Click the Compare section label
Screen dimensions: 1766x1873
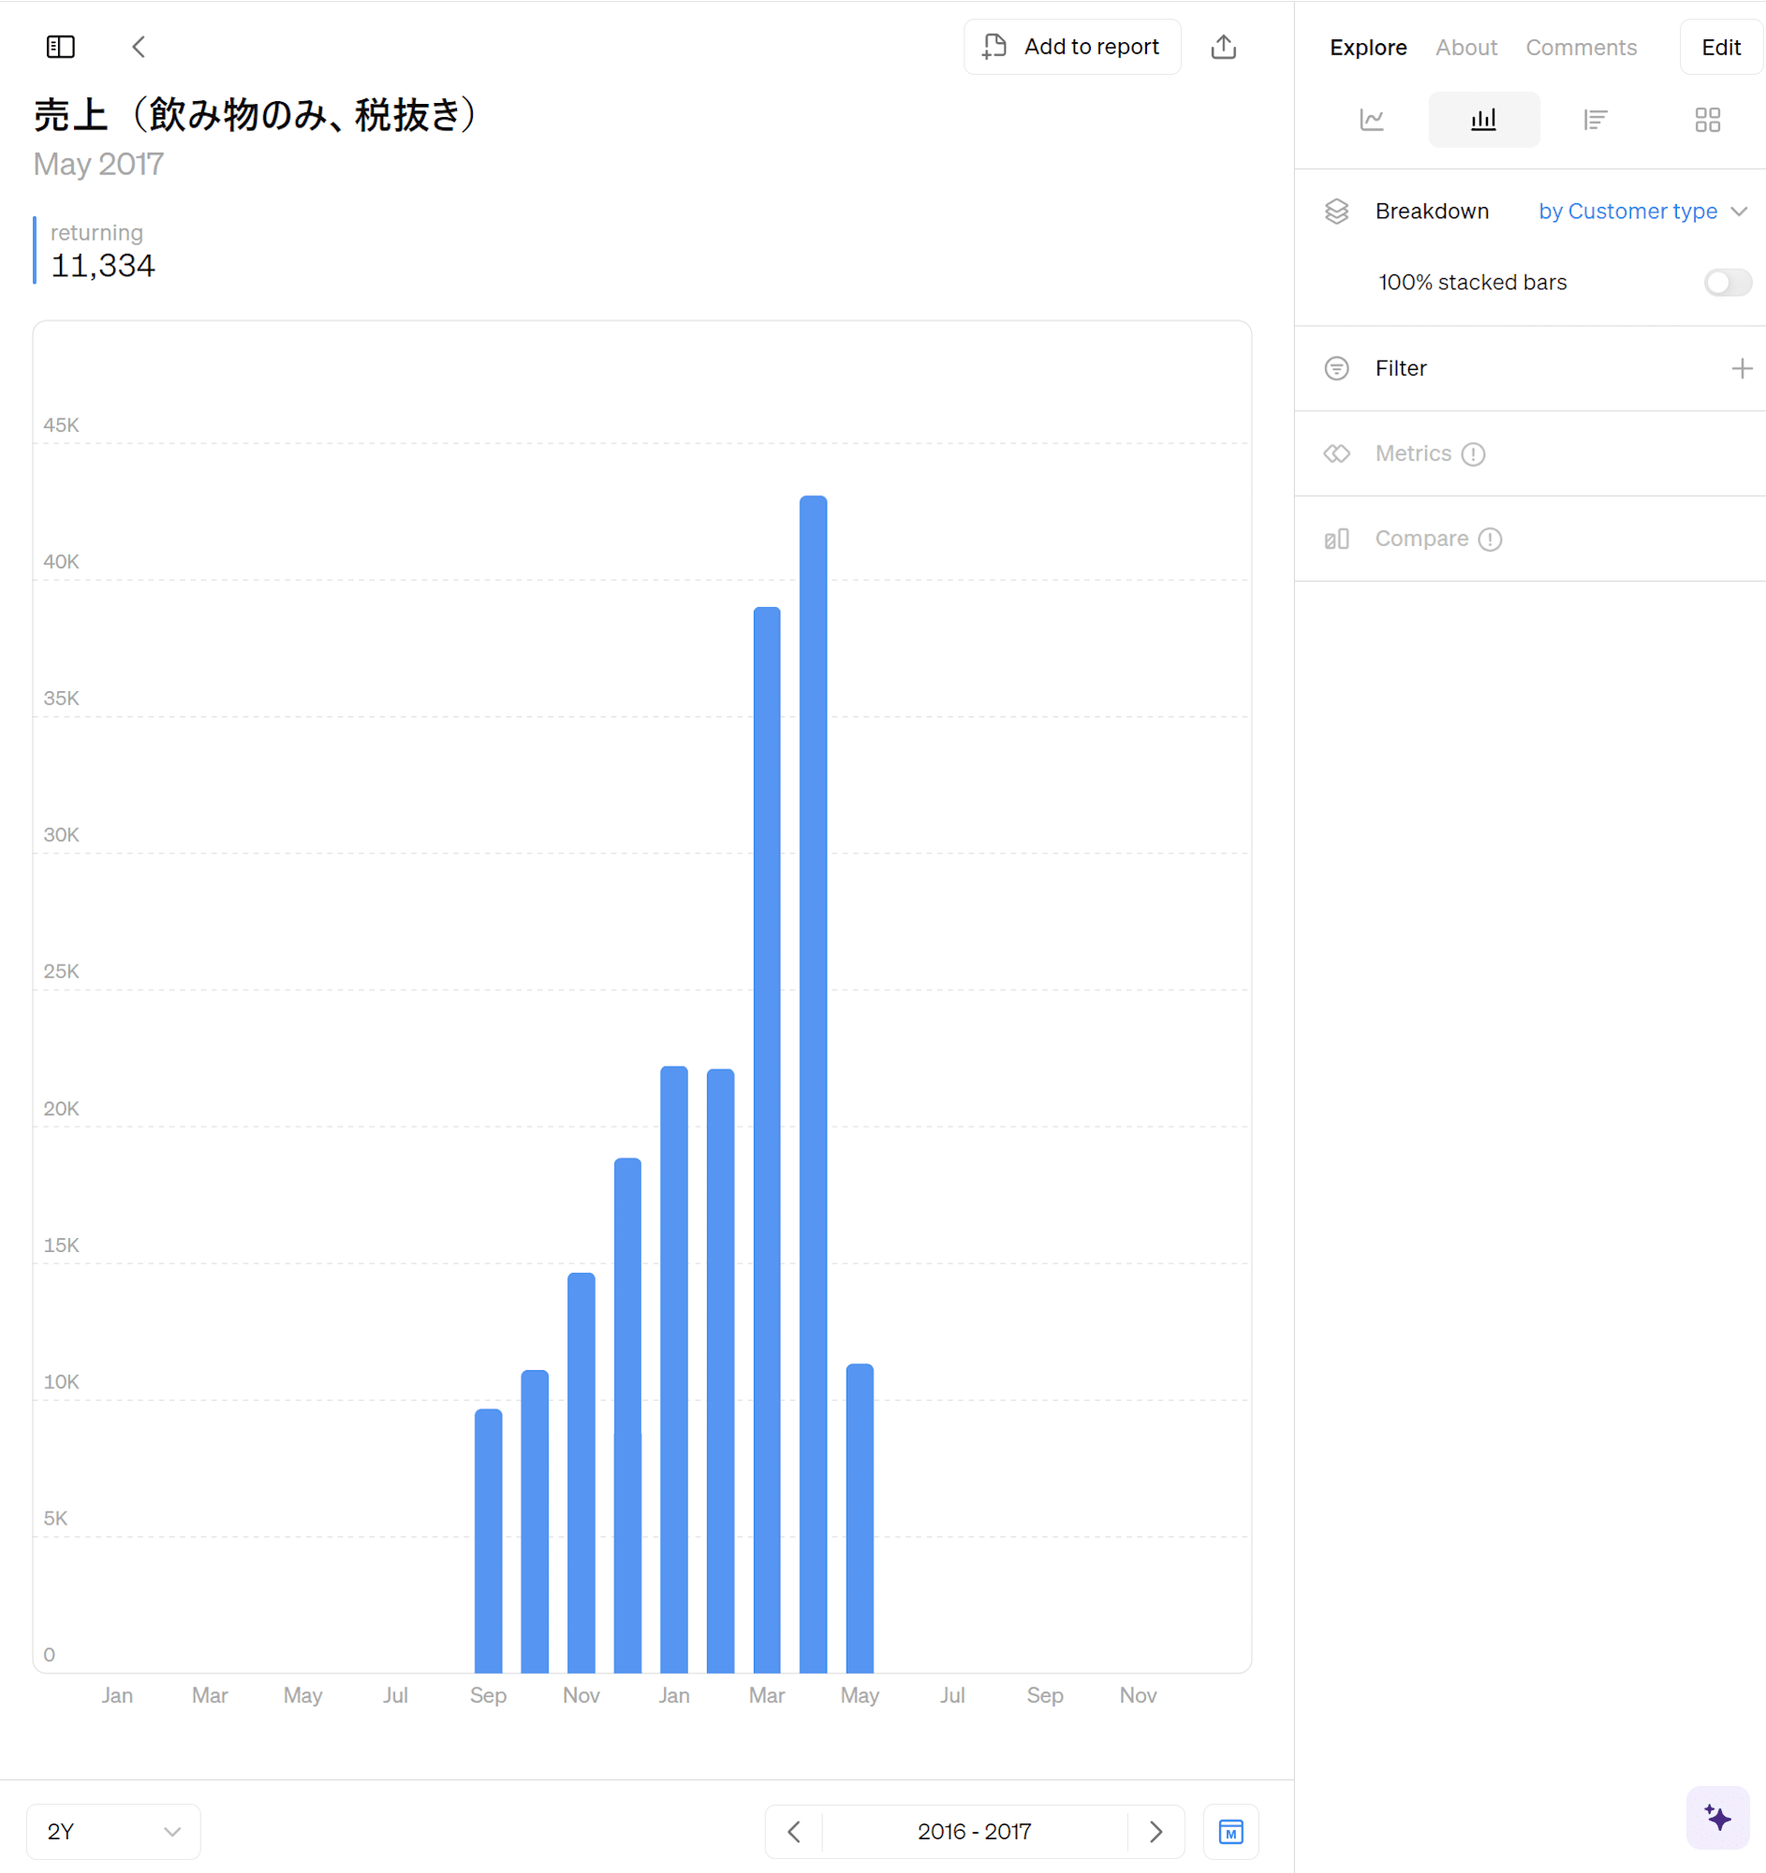1420,538
